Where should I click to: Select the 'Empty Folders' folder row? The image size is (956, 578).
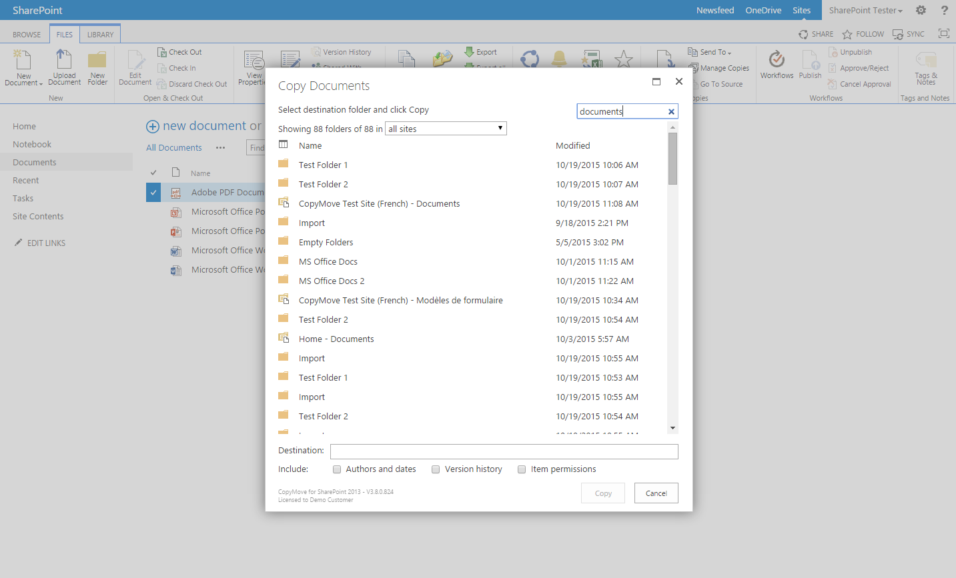click(472, 242)
